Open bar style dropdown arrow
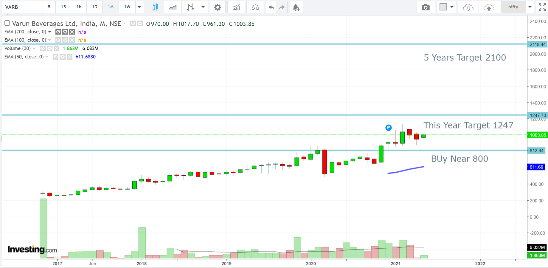 coord(203,7)
